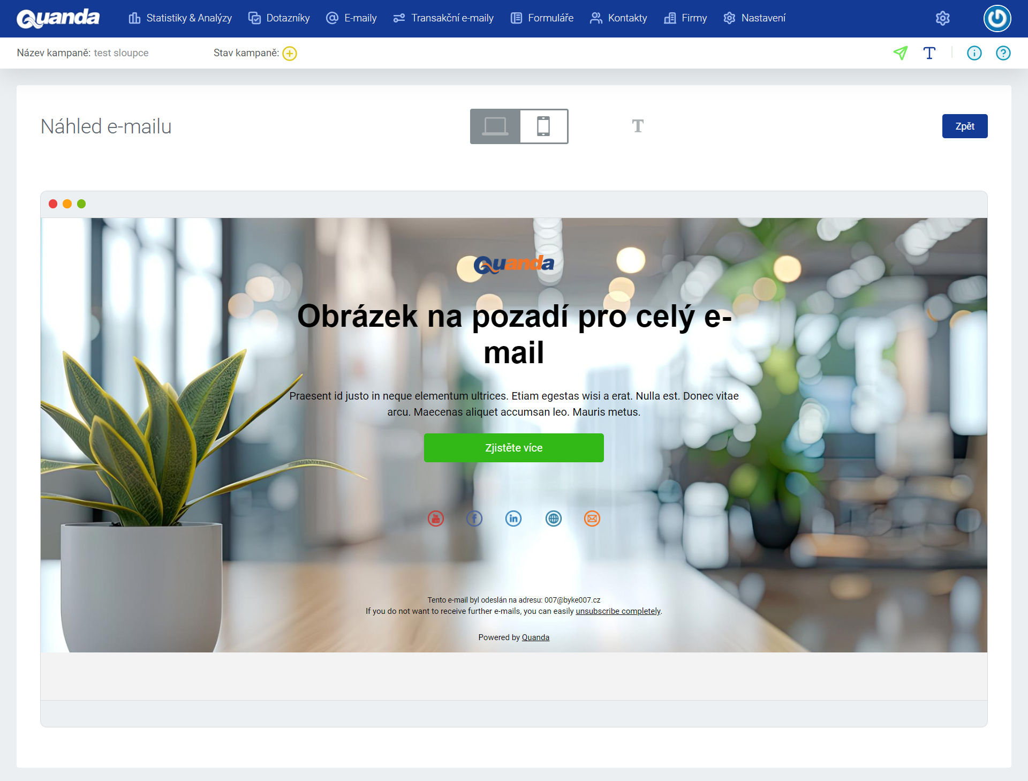Image resolution: width=1028 pixels, height=781 pixels.
Task: Click the Facebook social icon in email
Action: (474, 519)
